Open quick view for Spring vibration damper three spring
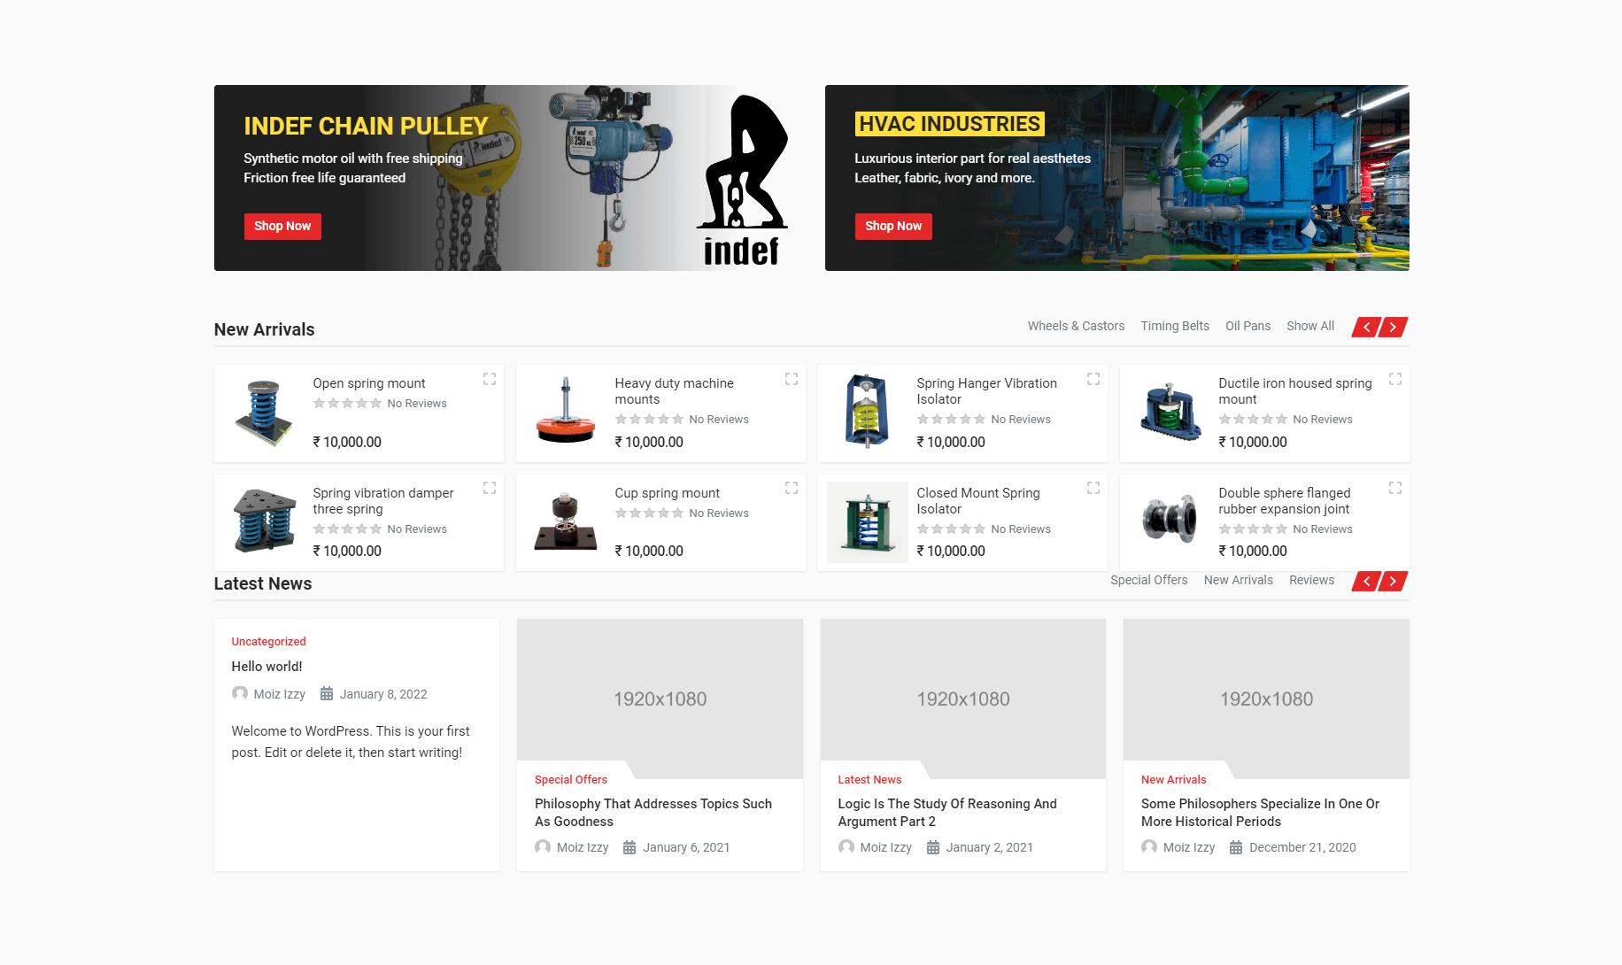The image size is (1622, 965). click(490, 488)
